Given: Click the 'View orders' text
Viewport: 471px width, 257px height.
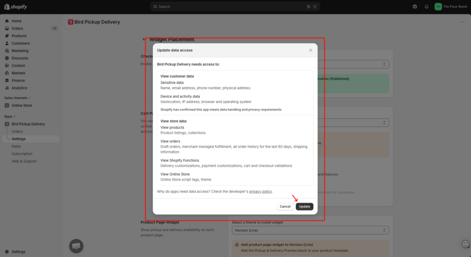Looking at the screenshot, I should click(x=170, y=141).
